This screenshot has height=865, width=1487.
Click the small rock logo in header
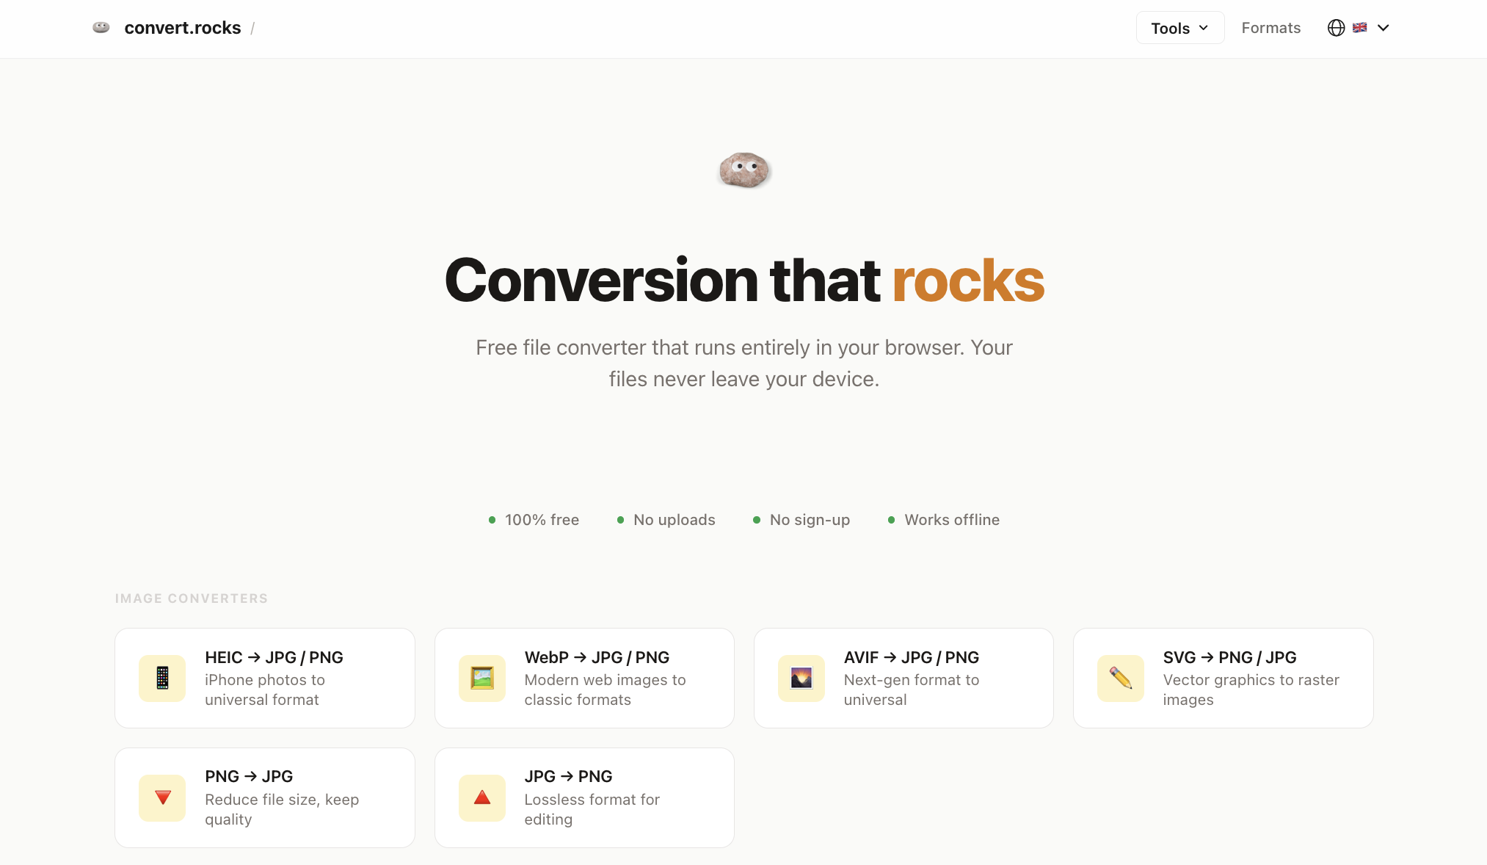[x=101, y=28]
